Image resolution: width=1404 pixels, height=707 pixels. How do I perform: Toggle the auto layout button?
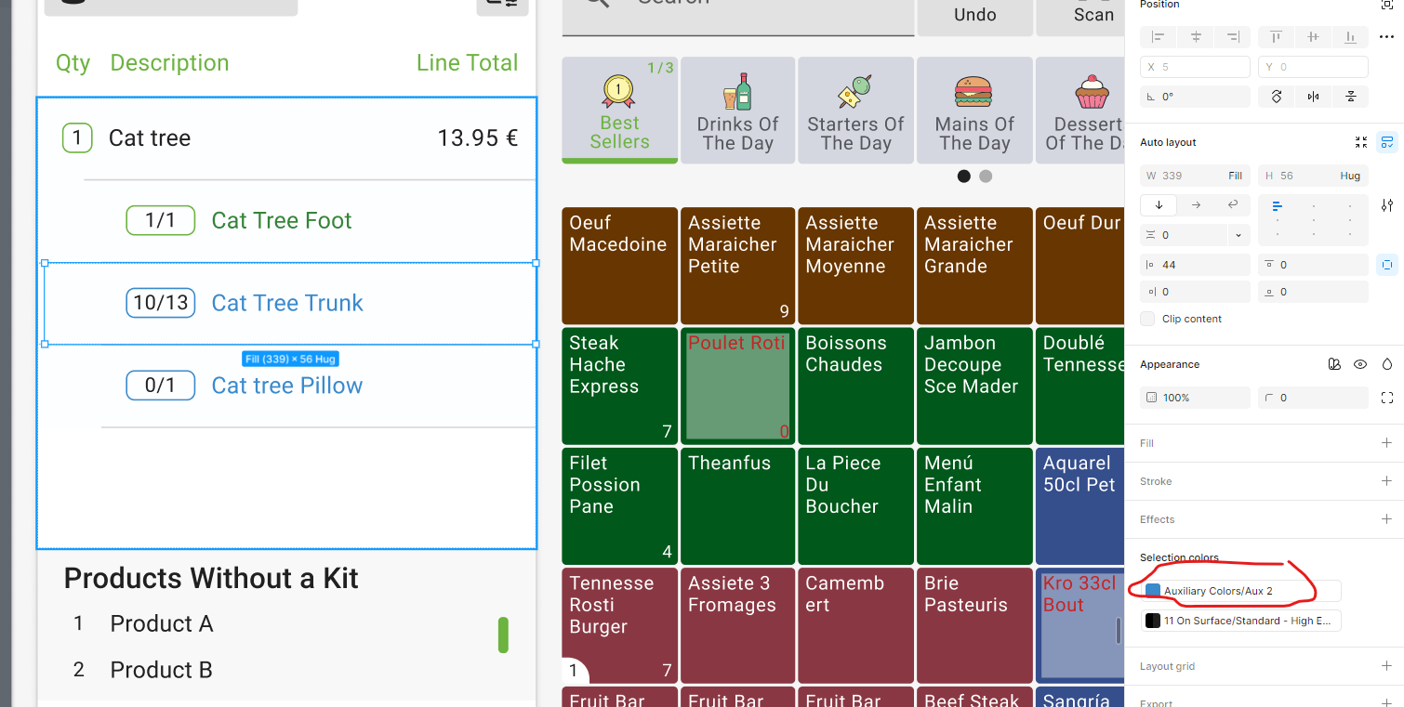1387,142
